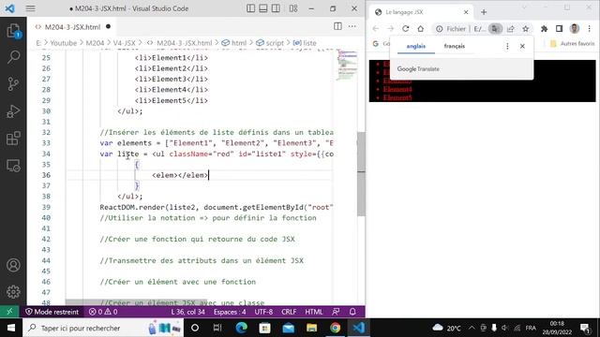Screen dimensions: 600x337
Task: Open the Manage gear menu in VS Code
Action: tap(13, 291)
